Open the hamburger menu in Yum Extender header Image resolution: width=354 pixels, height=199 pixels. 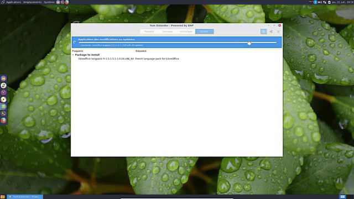(278, 32)
